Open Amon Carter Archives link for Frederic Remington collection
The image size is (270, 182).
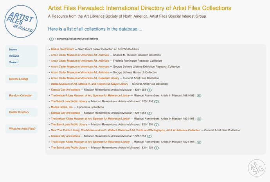tap(80, 61)
